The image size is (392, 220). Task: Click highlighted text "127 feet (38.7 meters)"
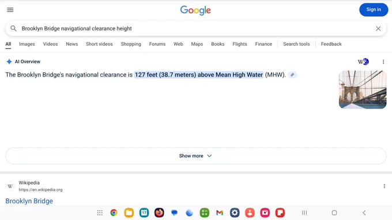tap(165, 75)
